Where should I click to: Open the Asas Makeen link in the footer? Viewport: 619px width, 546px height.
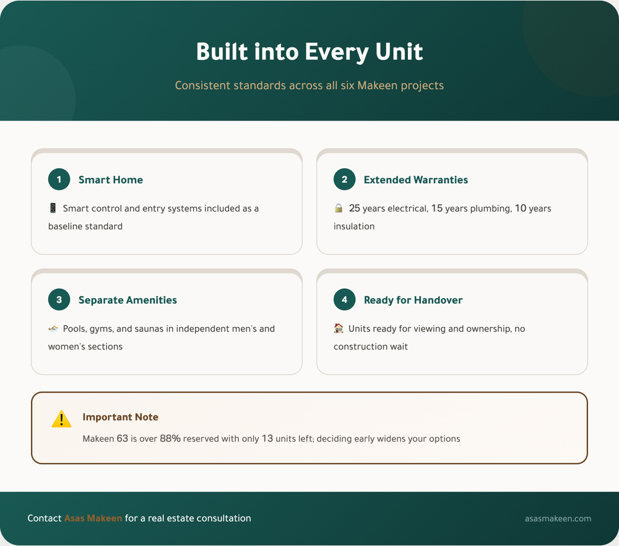[93, 518]
